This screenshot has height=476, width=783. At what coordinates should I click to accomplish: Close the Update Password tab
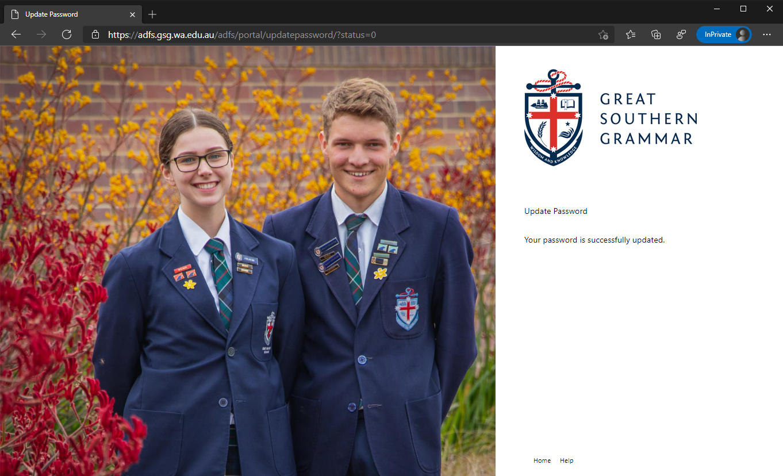[133, 14]
